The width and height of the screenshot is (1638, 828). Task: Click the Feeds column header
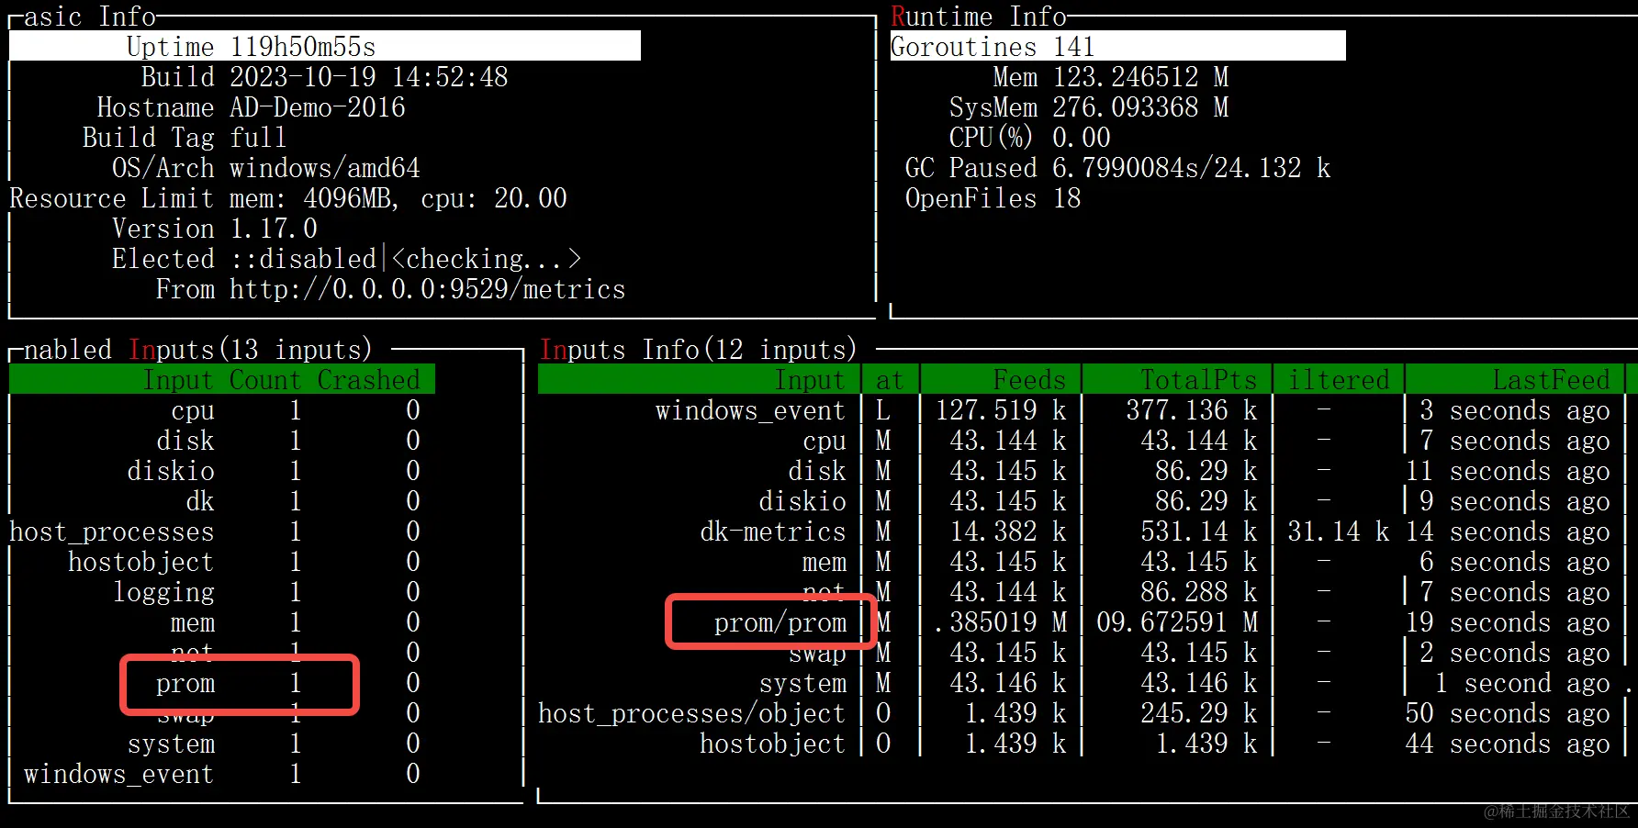[x=1029, y=379]
